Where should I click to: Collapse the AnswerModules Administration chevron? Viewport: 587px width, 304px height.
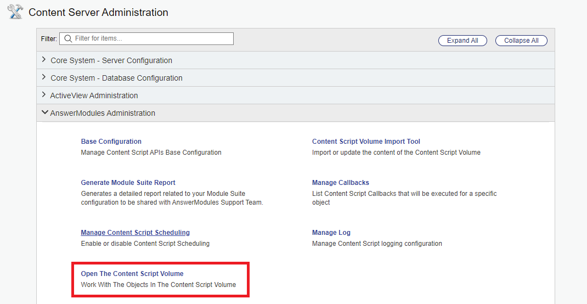pyautogui.click(x=44, y=112)
